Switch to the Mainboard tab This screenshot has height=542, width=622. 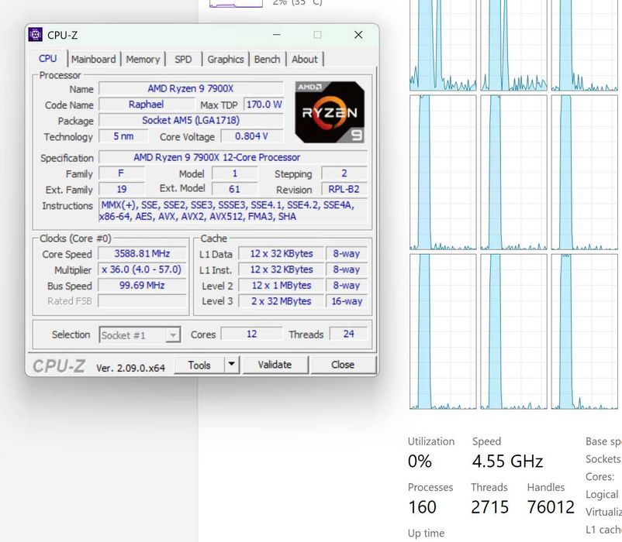point(94,60)
